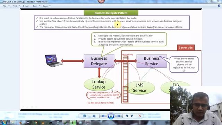Viewport: 222px width, 125px height.
Task: Click the window title '9-9-2016 9-33-16 PM.jpg'
Action: click(15, 2)
